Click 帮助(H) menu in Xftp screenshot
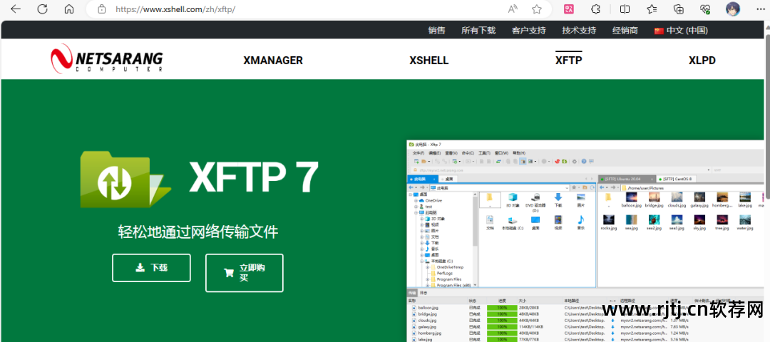Image resolution: width=770 pixels, height=342 pixels. point(518,153)
